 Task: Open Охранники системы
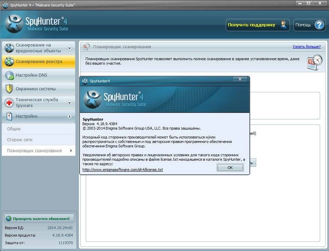[39, 89]
